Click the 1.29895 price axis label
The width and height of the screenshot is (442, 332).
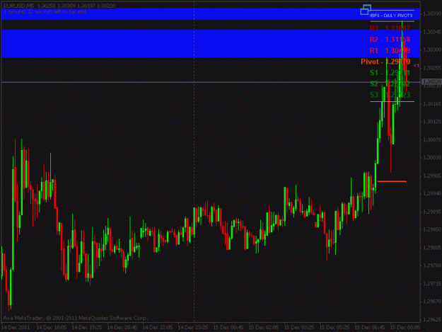pyautogui.click(x=432, y=212)
